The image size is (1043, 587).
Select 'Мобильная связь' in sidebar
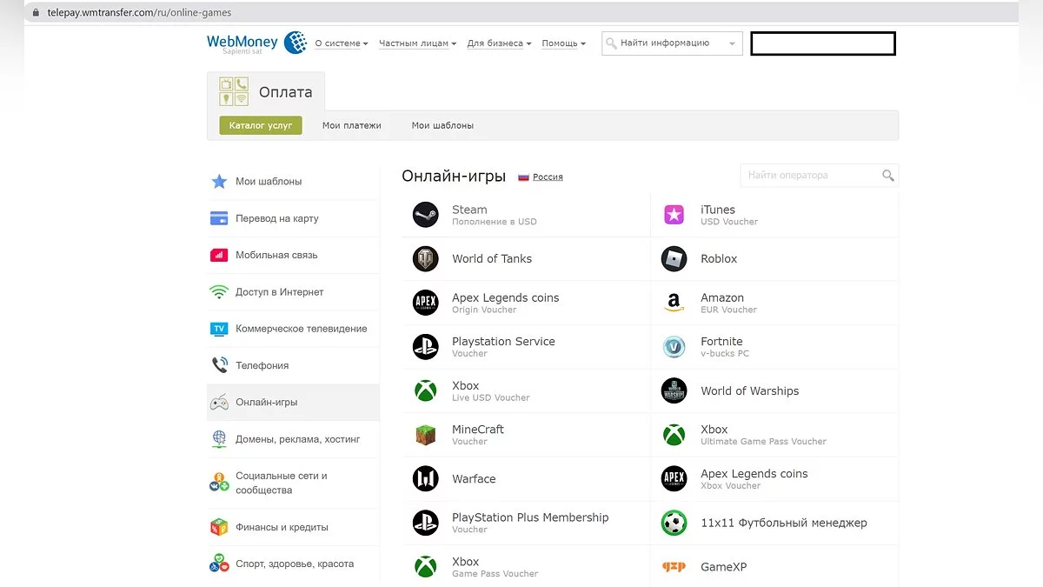click(276, 256)
